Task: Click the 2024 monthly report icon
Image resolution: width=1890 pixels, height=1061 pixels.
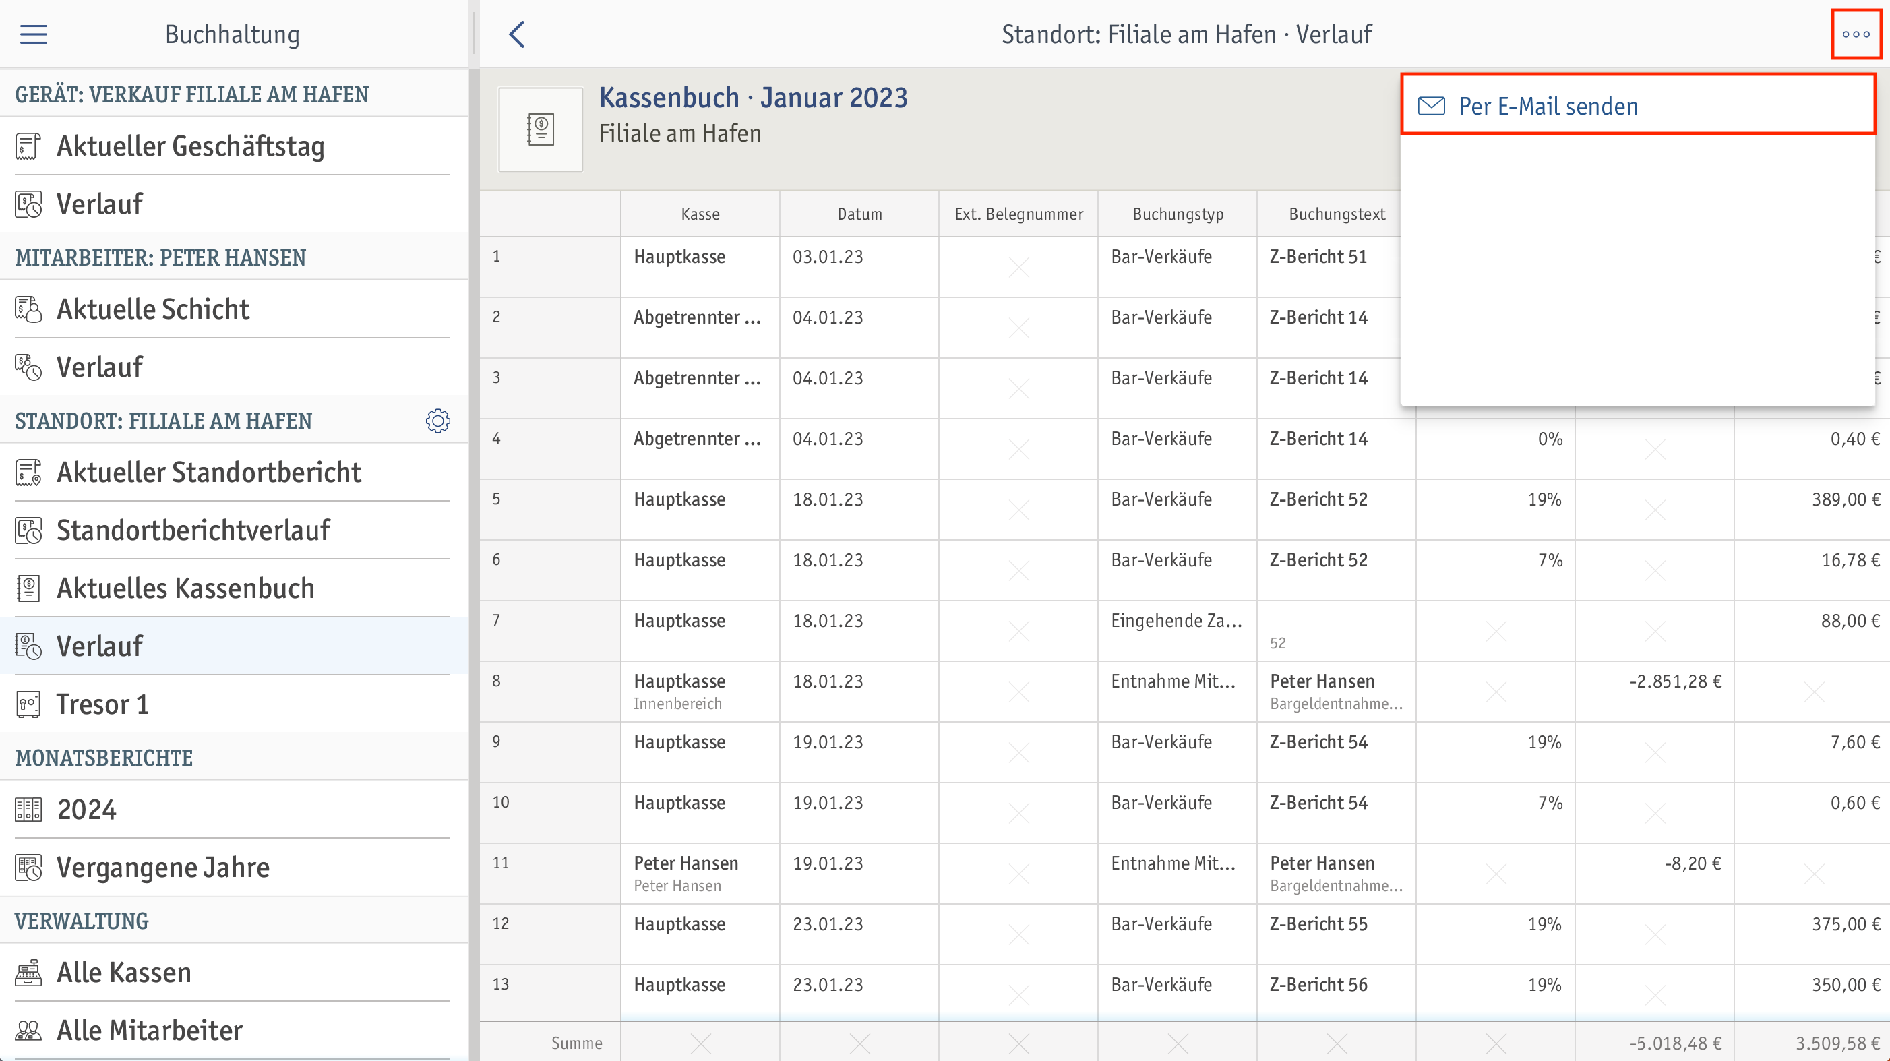Action: pos(28,810)
